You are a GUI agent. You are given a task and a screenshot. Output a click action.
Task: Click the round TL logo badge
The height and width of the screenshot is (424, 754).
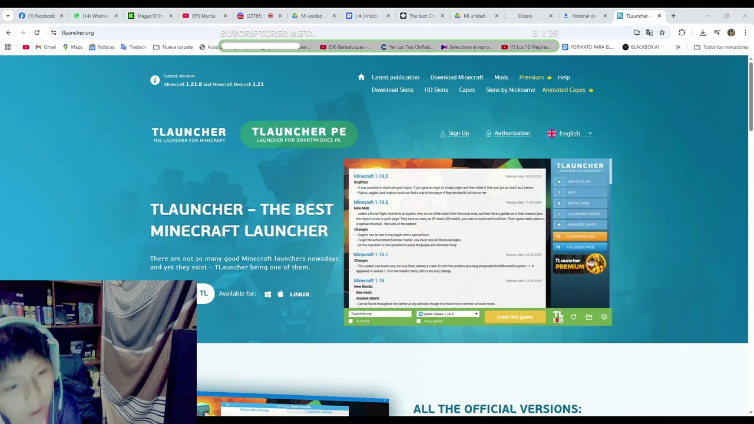[204, 293]
